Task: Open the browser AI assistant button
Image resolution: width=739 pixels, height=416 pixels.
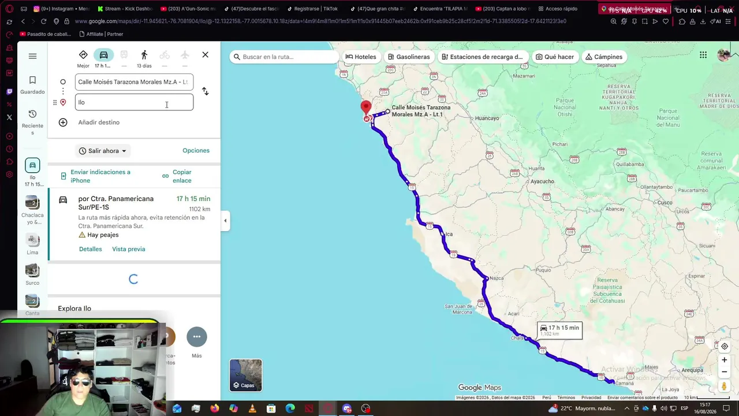Action: point(716,21)
